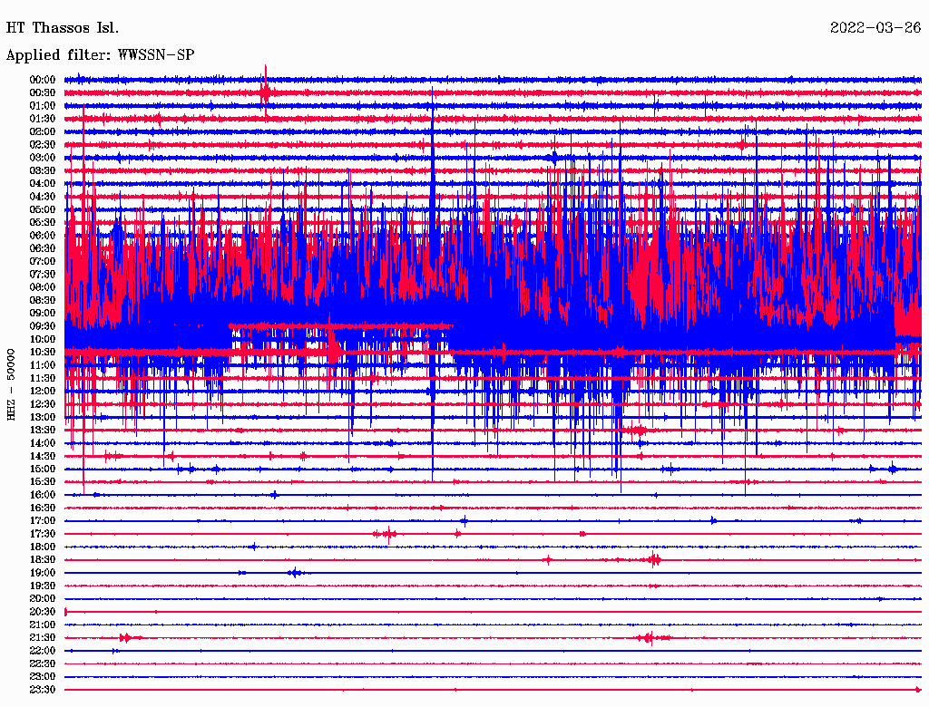Select the 05:30 time label
Screen dimensions: 929x707
point(43,222)
